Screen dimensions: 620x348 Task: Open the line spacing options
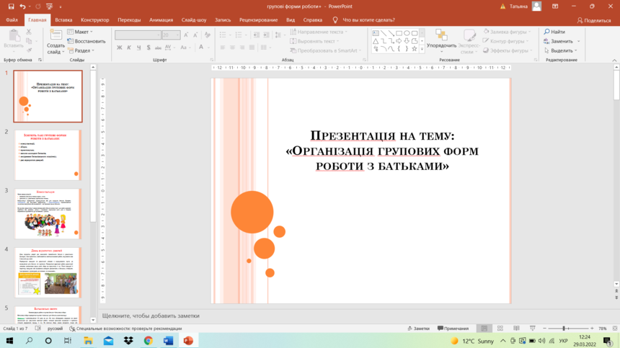click(280, 35)
